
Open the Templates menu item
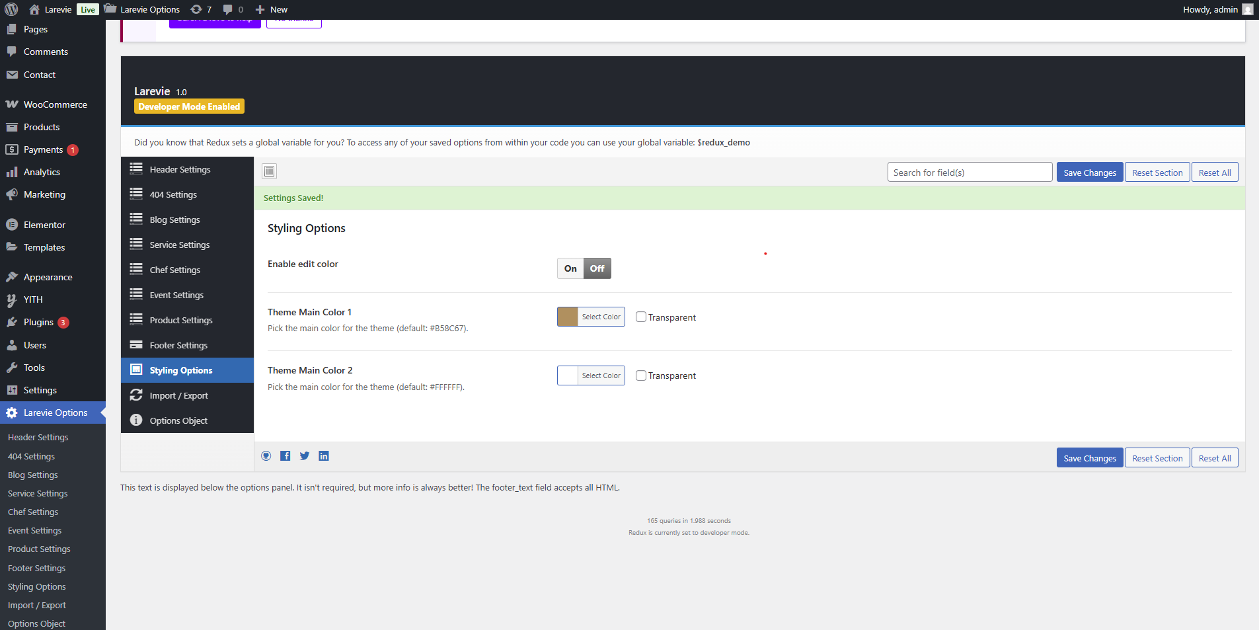tap(53, 247)
